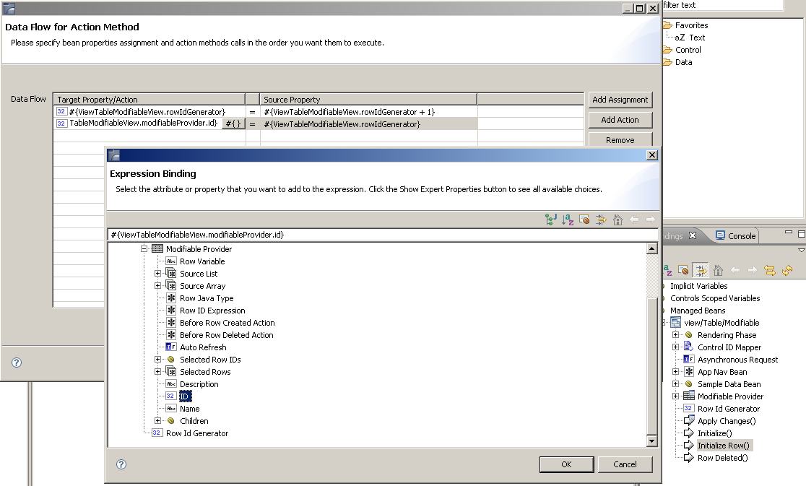Open the Favorites folder in the palette
Viewport: 806px width, 486px height.
pyautogui.click(x=691, y=25)
